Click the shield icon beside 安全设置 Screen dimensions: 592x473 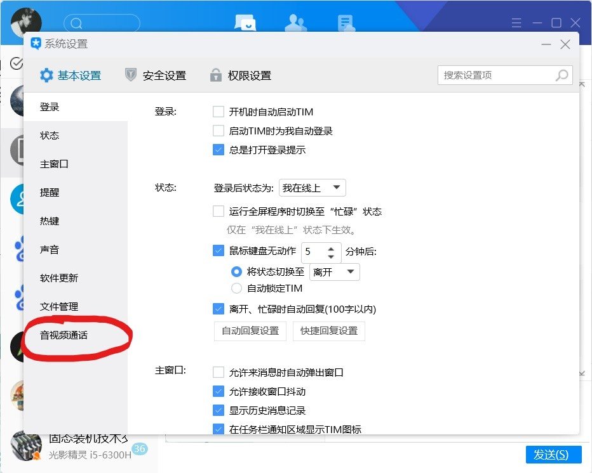click(130, 75)
